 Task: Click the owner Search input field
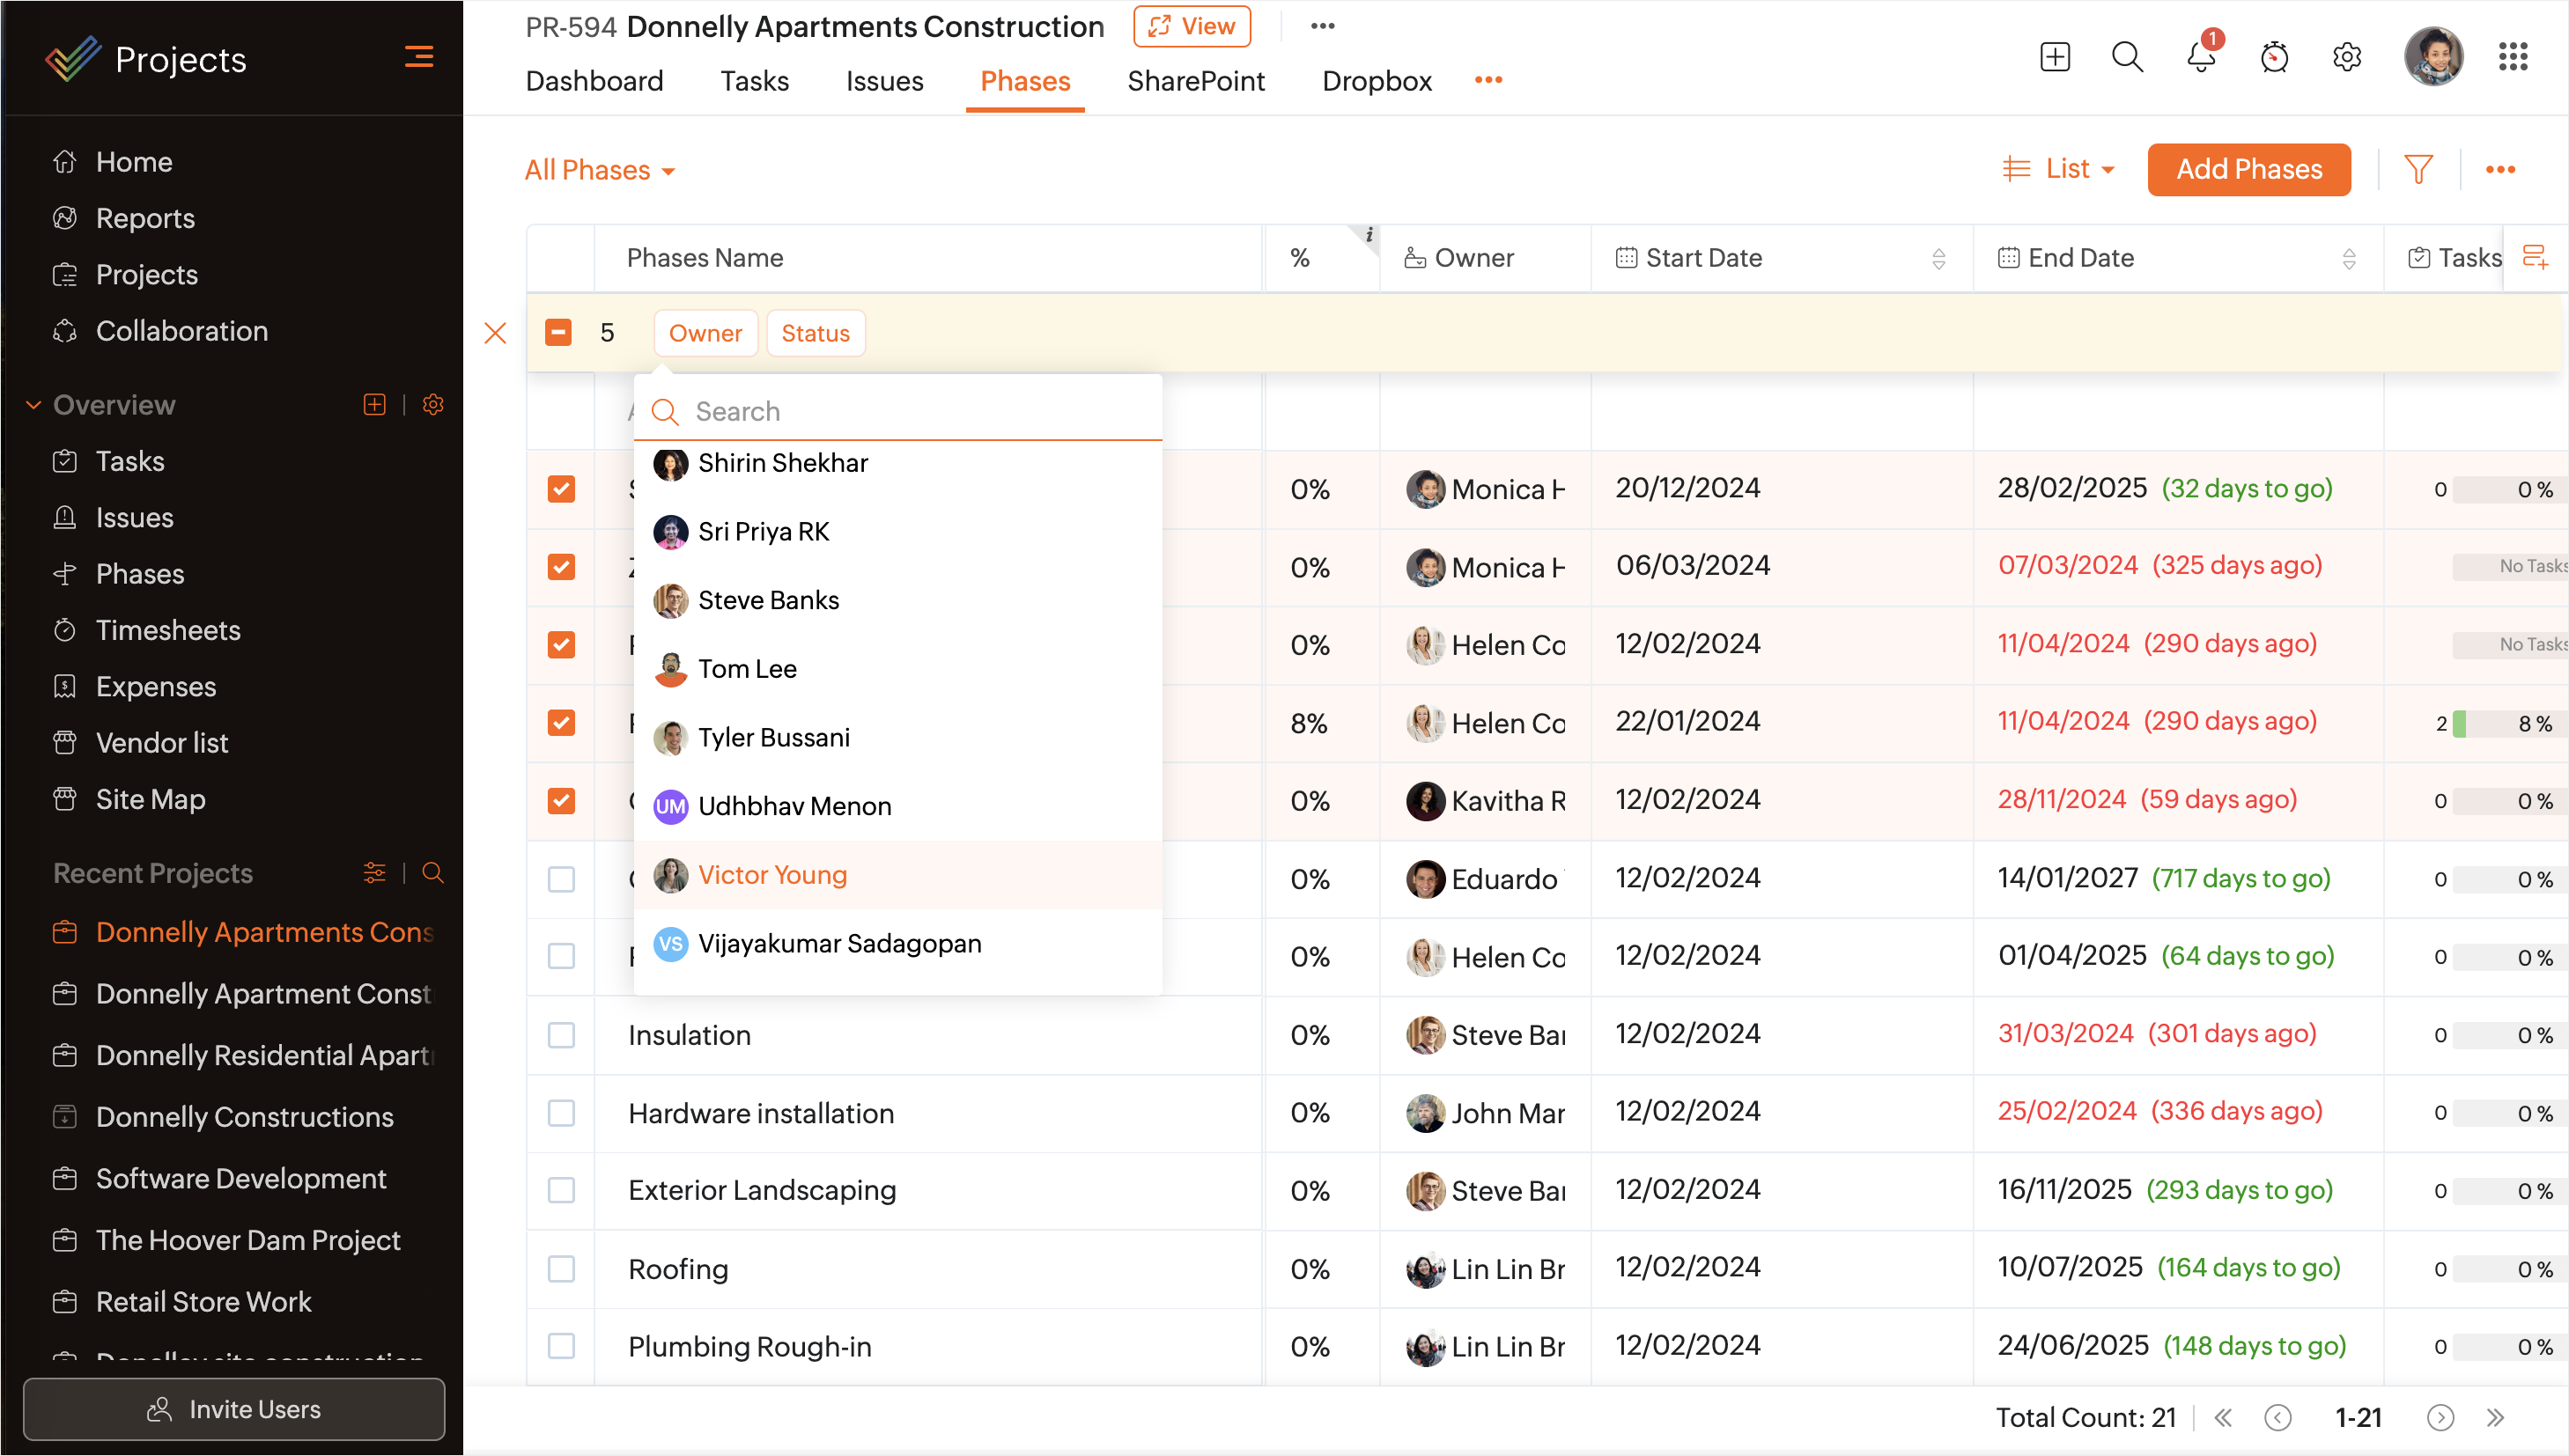[x=920, y=411]
